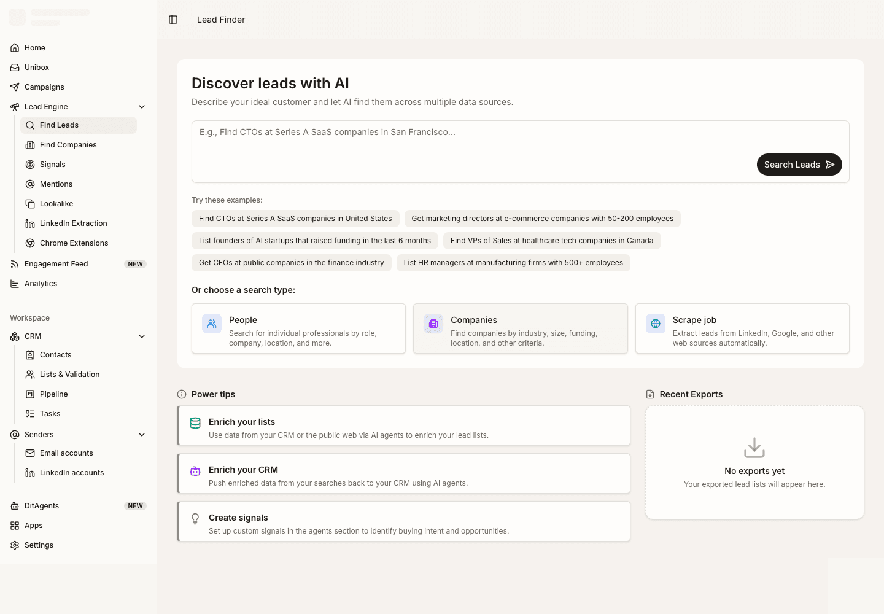884x614 pixels.
Task: Click the LinkedIn Extraction icon
Action: coord(30,223)
